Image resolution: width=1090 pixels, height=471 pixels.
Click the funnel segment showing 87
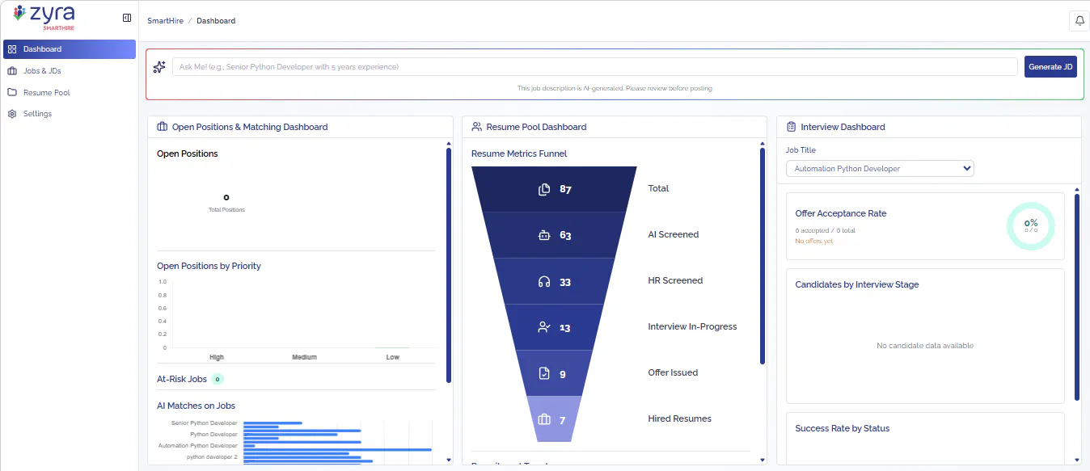coord(555,189)
